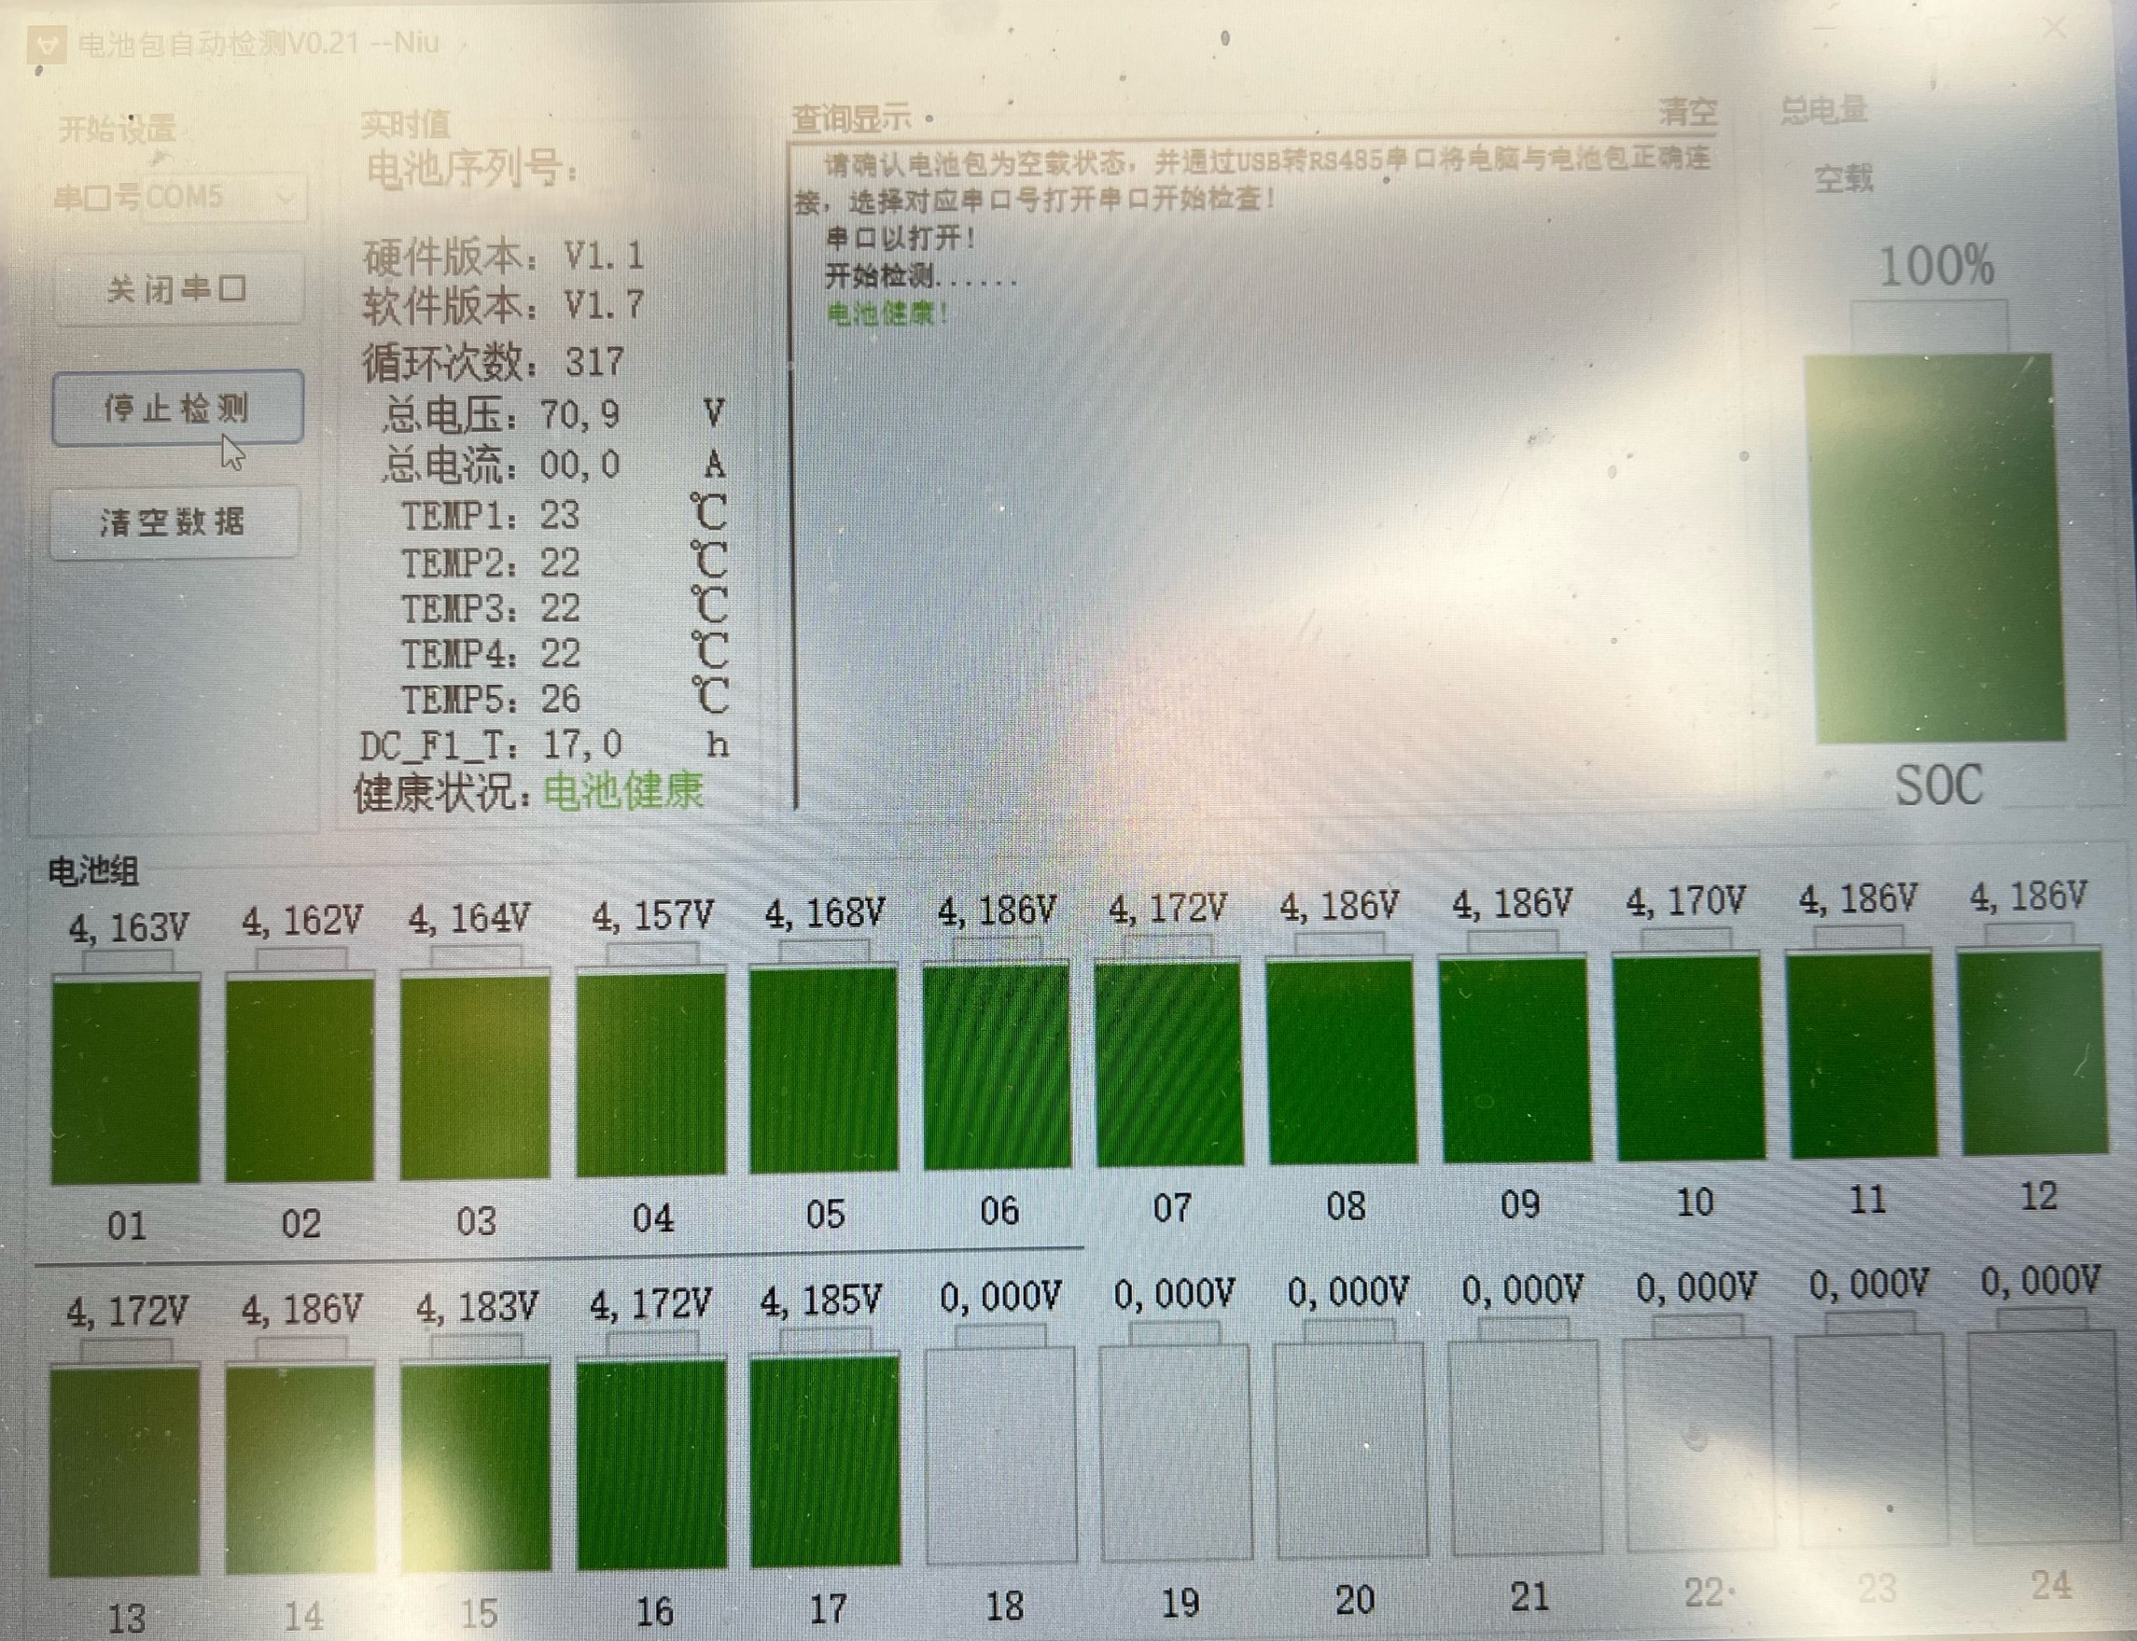2137x1641 pixels.
Task: Click battery cell 14 icon
Action: pyautogui.click(x=300, y=1469)
